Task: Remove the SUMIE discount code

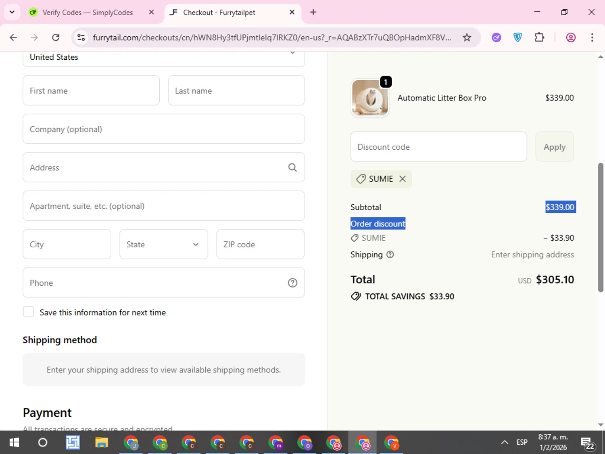Action: [x=403, y=179]
